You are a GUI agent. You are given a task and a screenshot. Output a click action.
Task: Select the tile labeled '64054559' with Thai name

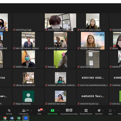point(93,96)
